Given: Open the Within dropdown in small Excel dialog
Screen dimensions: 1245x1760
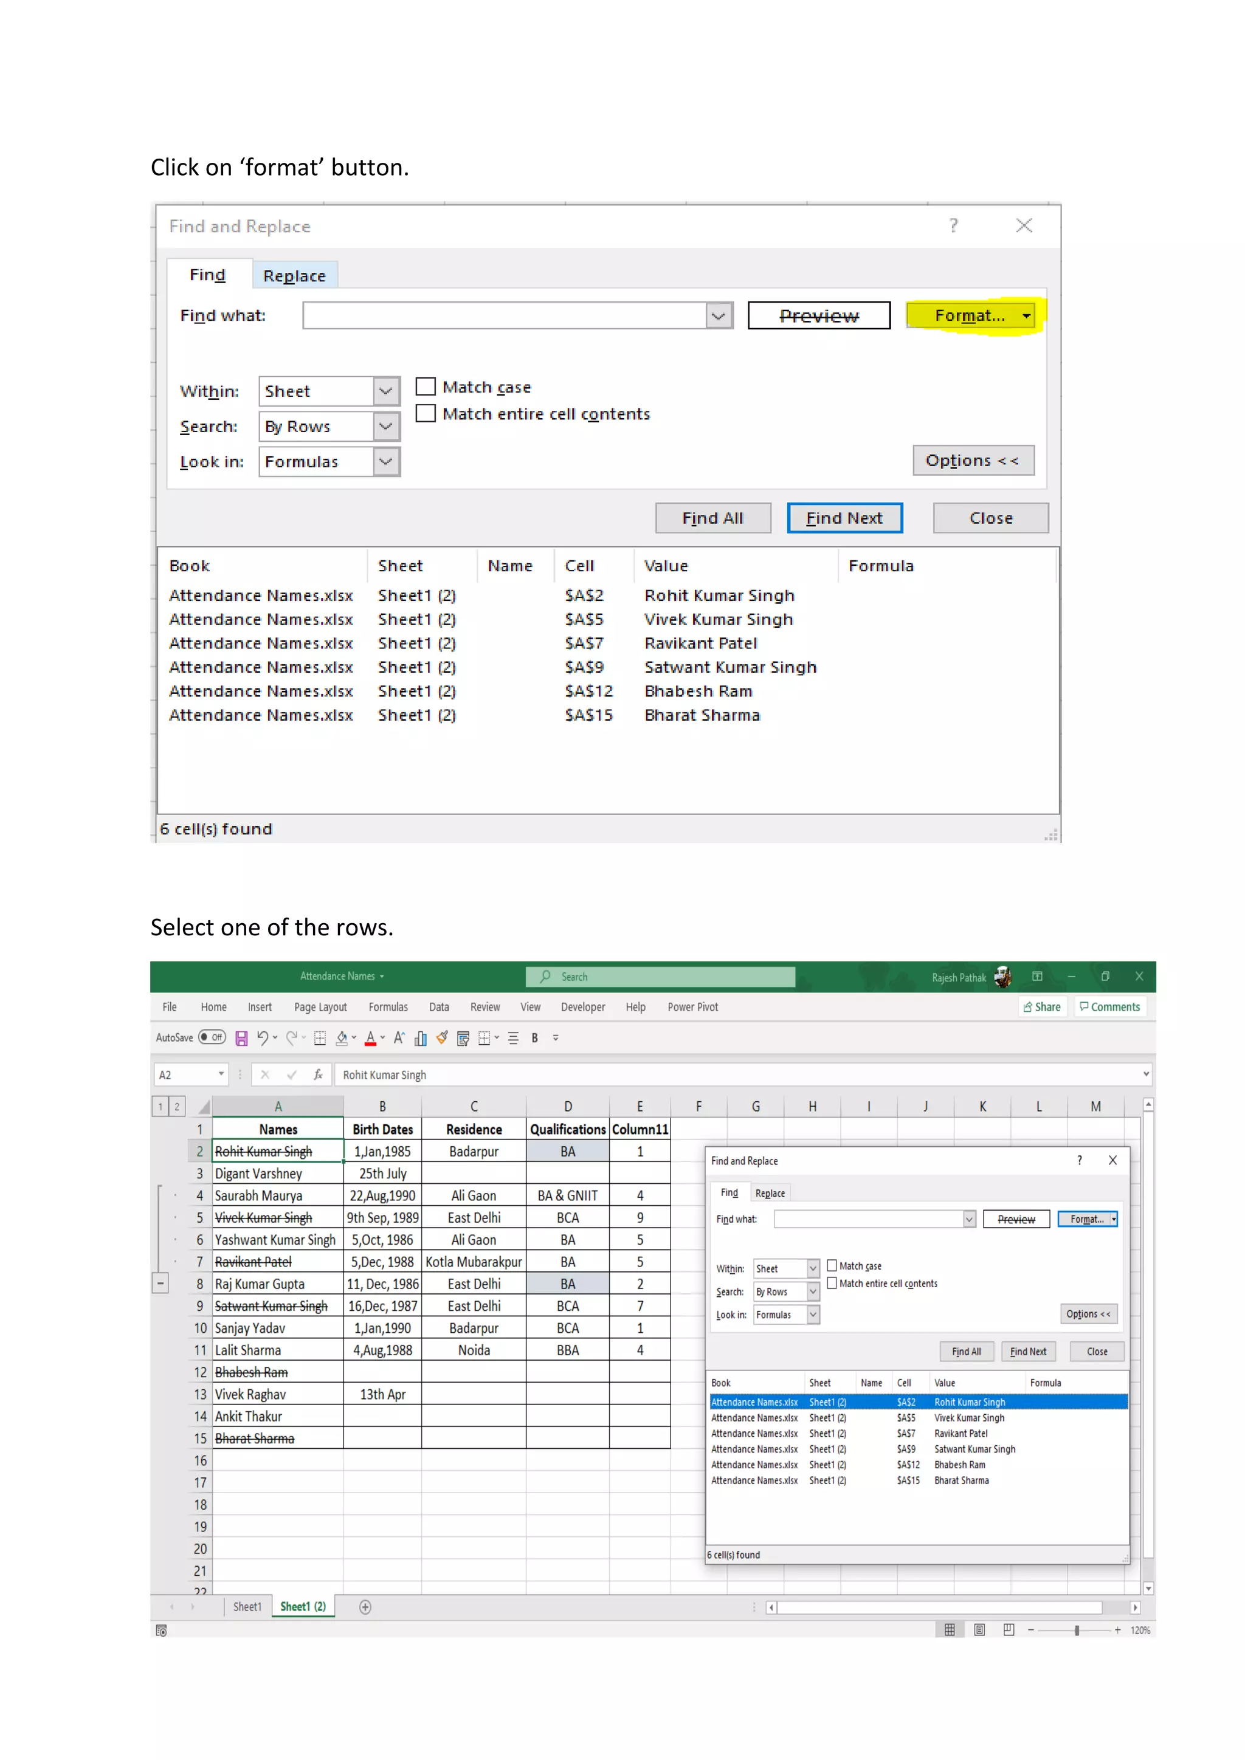Looking at the screenshot, I should point(813,1268).
